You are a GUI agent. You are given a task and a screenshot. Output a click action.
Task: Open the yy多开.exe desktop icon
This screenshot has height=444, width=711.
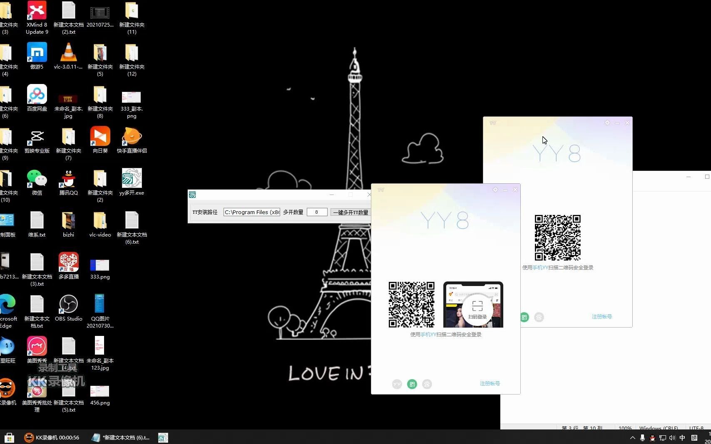pos(132,182)
